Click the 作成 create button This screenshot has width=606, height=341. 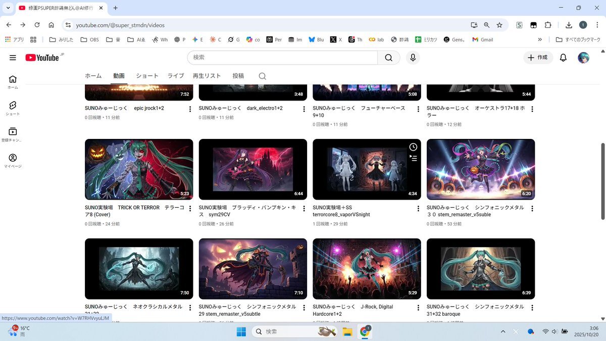[538, 58]
